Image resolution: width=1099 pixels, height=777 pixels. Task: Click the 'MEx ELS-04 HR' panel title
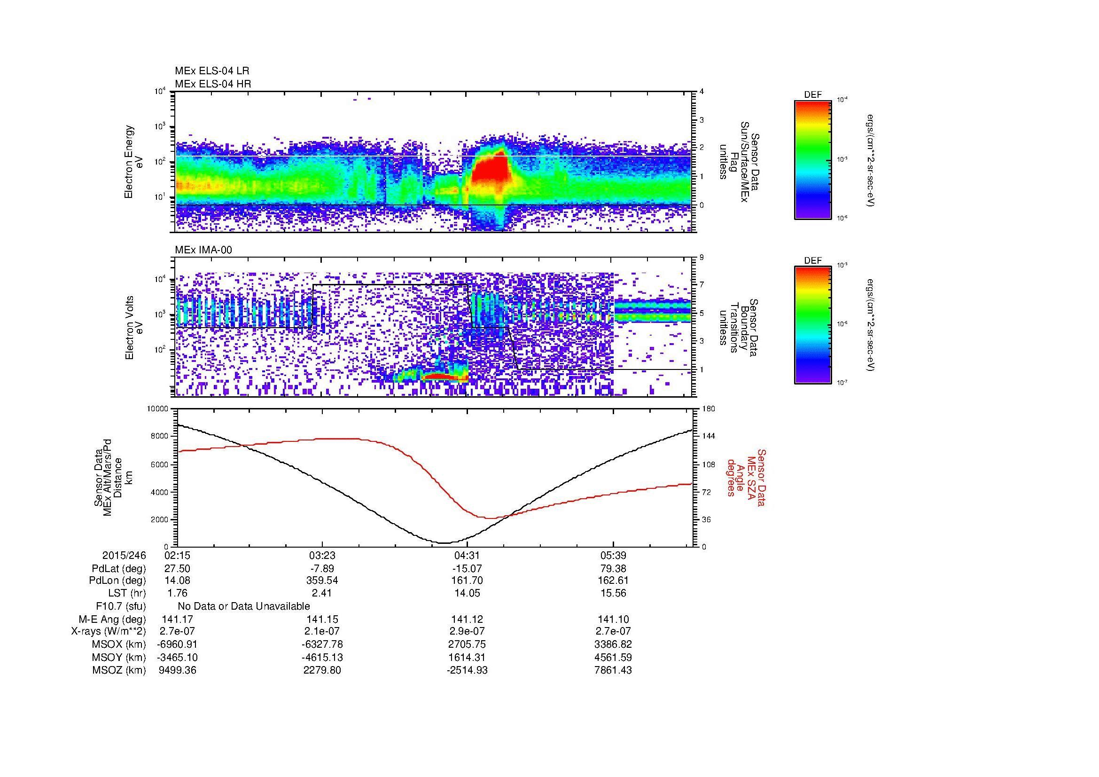(213, 84)
